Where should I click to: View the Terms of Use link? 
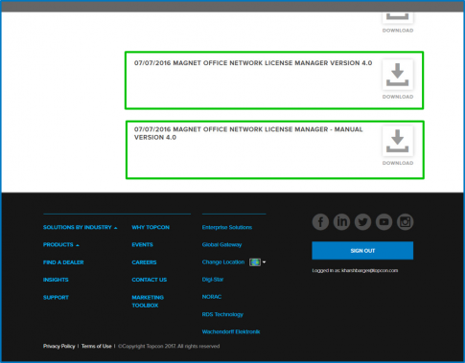[x=97, y=346]
